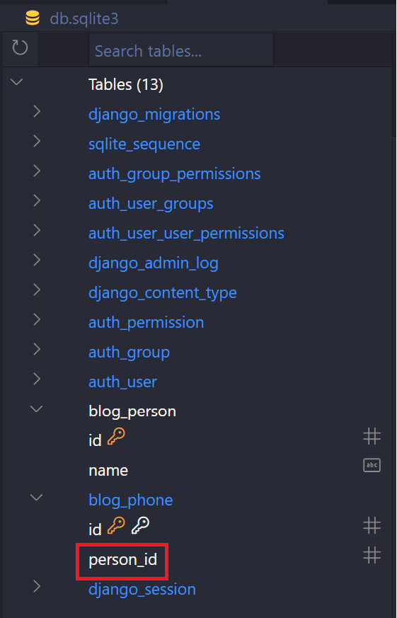397x618 pixels.
Task: Open the sqlite_sequence table
Action: point(144,144)
